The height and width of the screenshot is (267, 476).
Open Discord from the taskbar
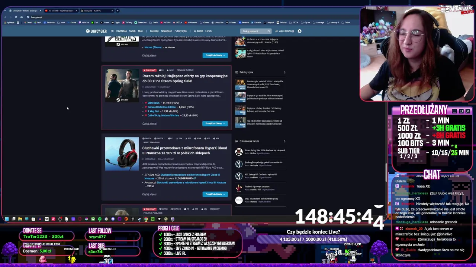pos(113,219)
